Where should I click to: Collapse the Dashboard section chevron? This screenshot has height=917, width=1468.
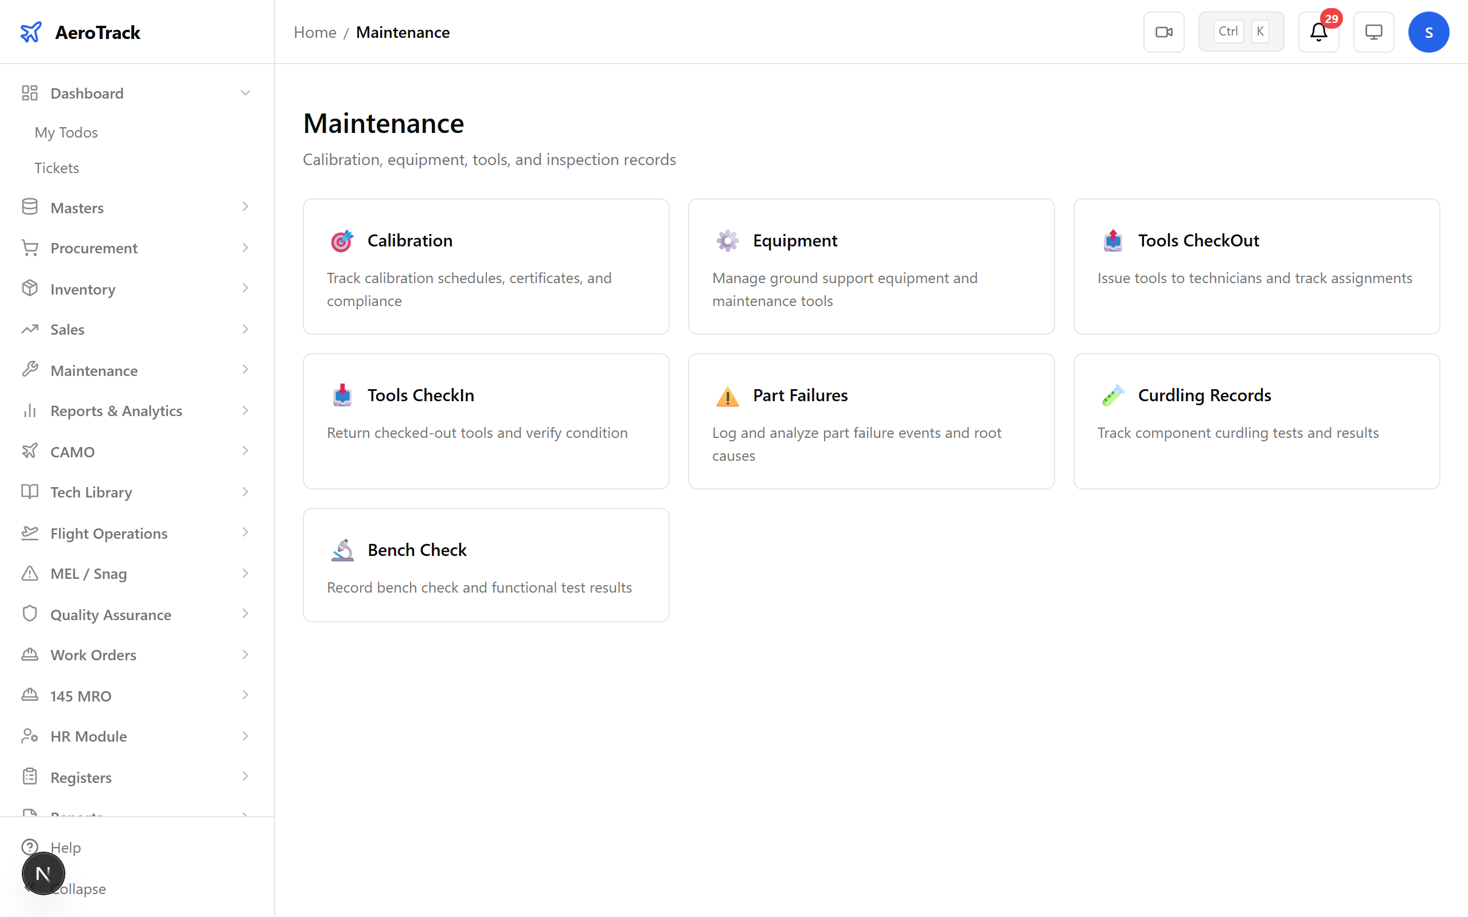(245, 92)
